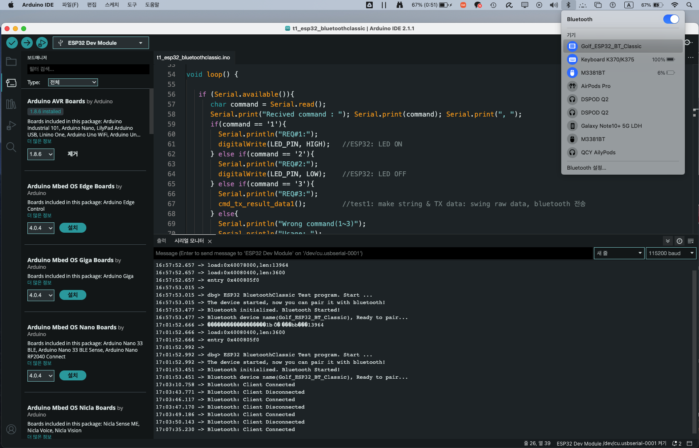
Task: Open the editor tab overflow three-dots menu
Action: click(x=691, y=58)
